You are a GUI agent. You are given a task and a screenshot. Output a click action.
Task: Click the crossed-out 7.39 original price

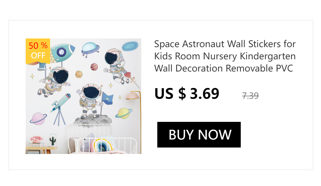tap(250, 96)
